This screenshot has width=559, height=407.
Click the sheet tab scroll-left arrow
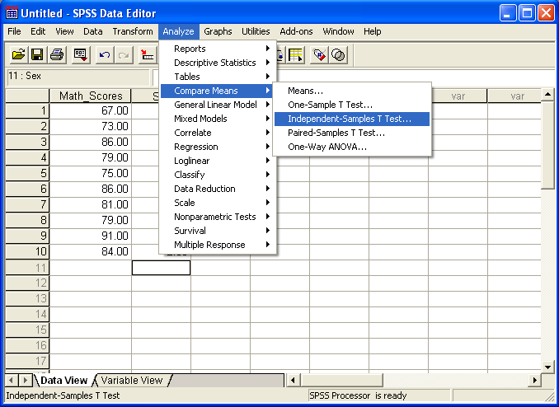(12, 381)
